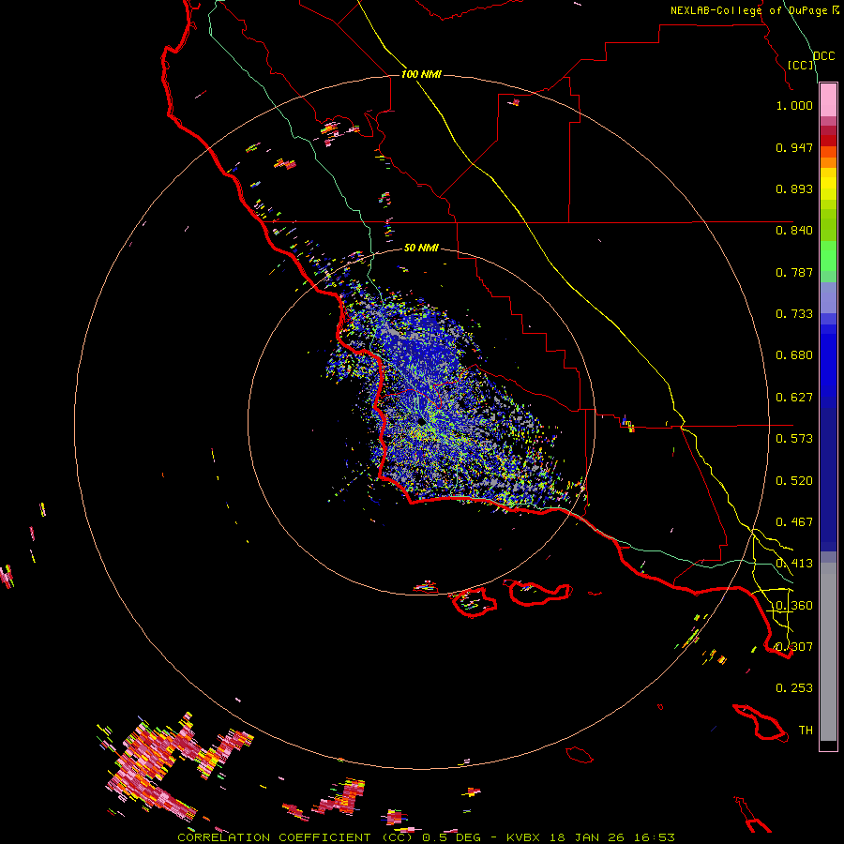Click the radar site marker at ring center
Image resolution: width=844 pixels, height=844 pixels.
coord(420,421)
